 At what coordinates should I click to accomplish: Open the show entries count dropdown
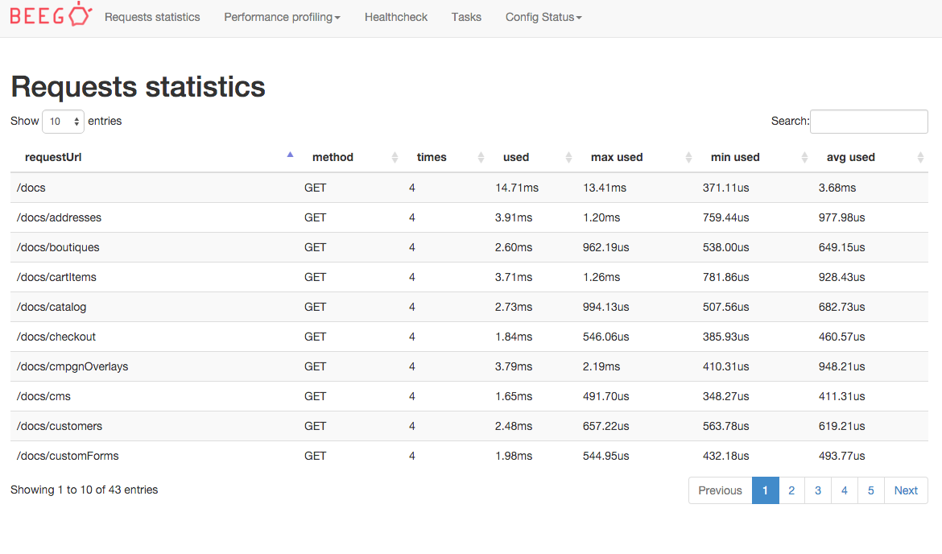coord(63,122)
